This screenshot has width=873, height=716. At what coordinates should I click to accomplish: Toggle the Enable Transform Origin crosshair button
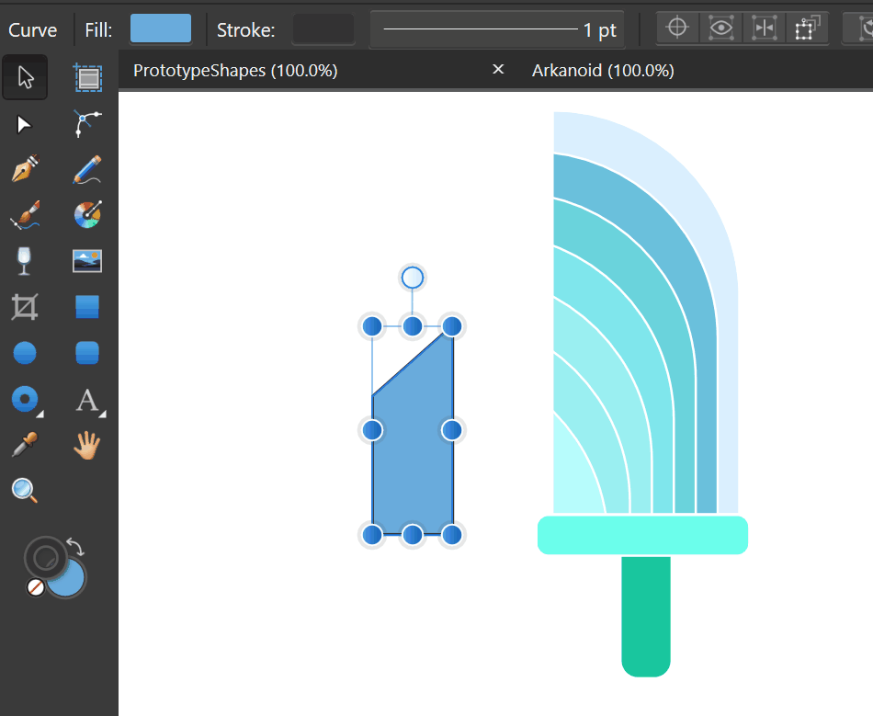[x=677, y=28]
